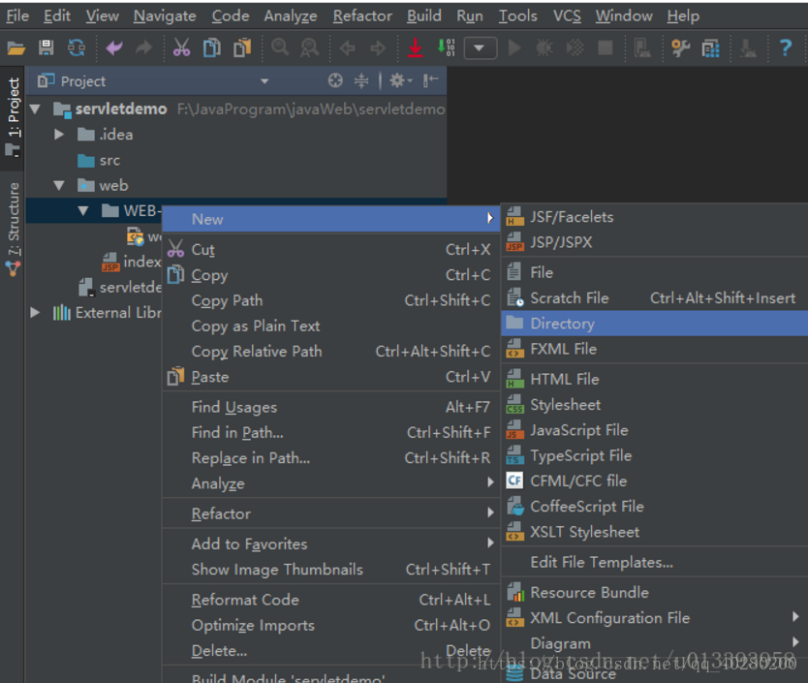Screen dimensions: 808x683
Task: Expand Add to Favorites submenu
Action: (330, 543)
